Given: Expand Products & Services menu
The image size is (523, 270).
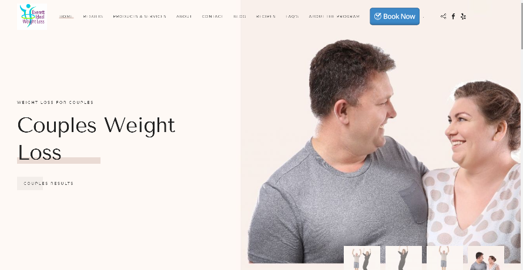Looking at the screenshot, I should (x=140, y=16).
